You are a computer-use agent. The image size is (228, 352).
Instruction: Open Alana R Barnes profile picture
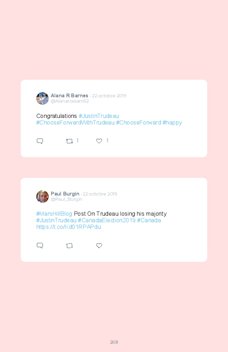pyautogui.click(x=43, y=98)
